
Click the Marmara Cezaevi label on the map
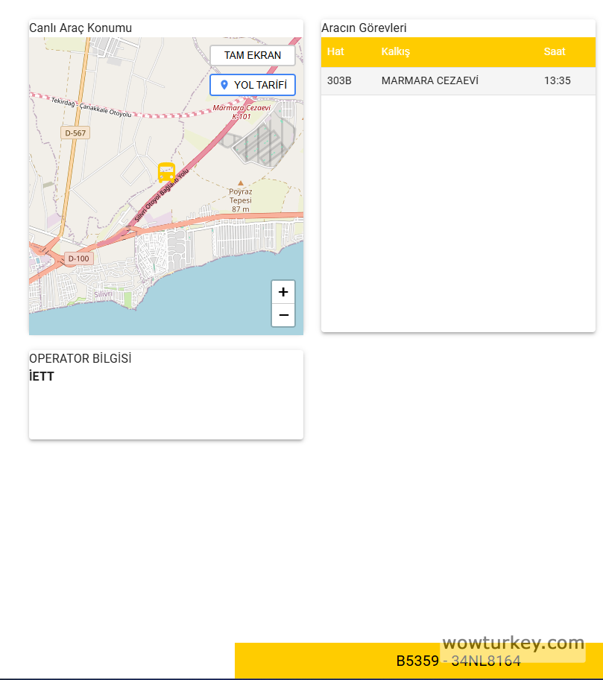point(241,109)
